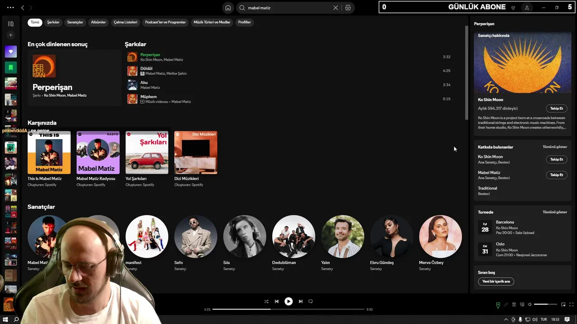Select the Çalma Listeleri filter tab
The image size is (577, 324).
[125, 22]
